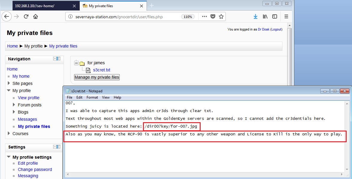Viewport: 352px width, 179px height.
Task: Click Manage my private files button
Action: pyautogui.click(x=97, y=77)
